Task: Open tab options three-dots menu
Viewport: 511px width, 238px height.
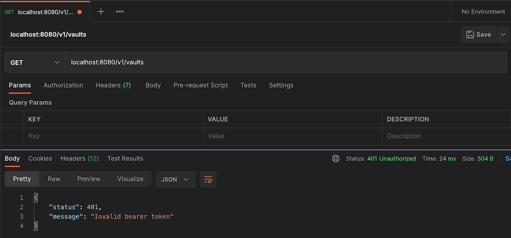Action: [x=120, y=12]
